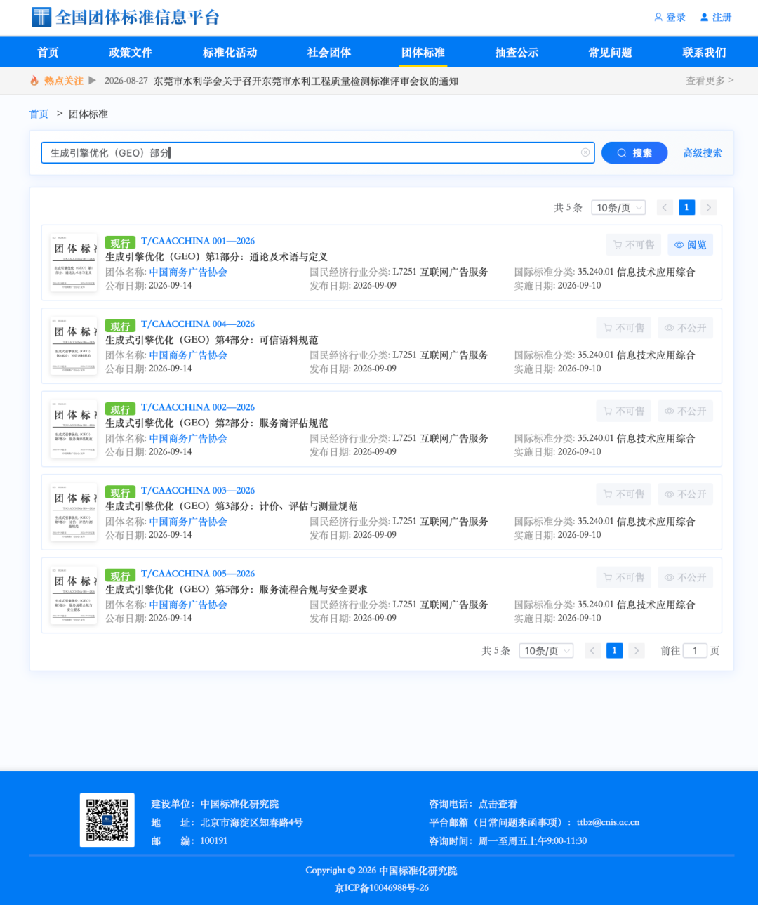This screenshot has width=758, height=905.
Task: Click bottom page number 1
Action: 615,651
